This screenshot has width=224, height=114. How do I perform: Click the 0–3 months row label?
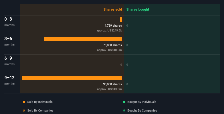(x=10, y=22)
